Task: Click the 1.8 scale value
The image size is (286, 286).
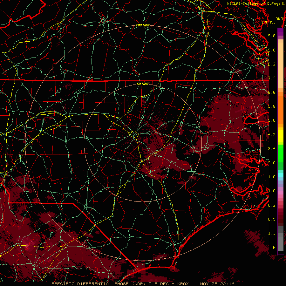Action: pos(272,177)
